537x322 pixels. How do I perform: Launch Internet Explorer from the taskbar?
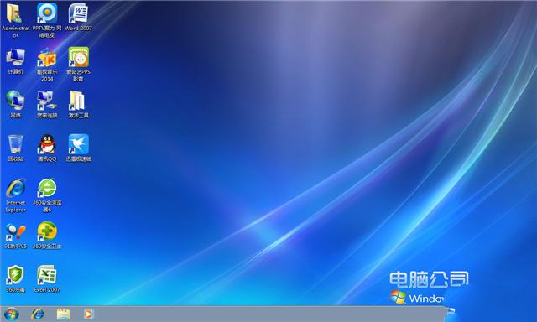[x=38, y=314]
